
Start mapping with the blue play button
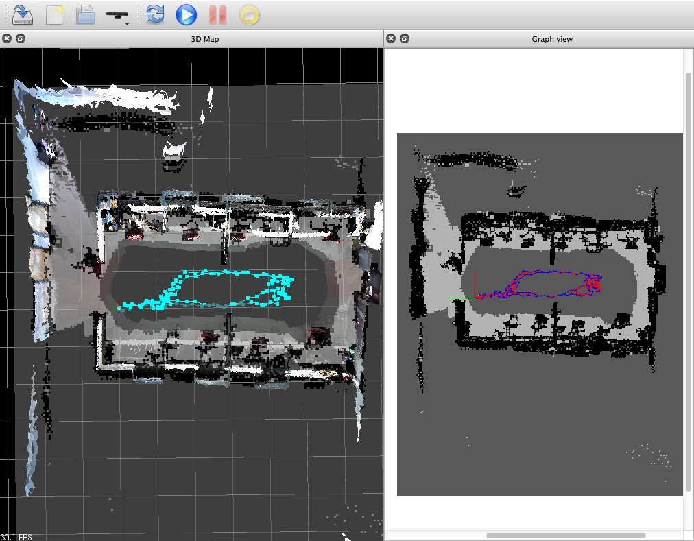[x=186, y=14]
